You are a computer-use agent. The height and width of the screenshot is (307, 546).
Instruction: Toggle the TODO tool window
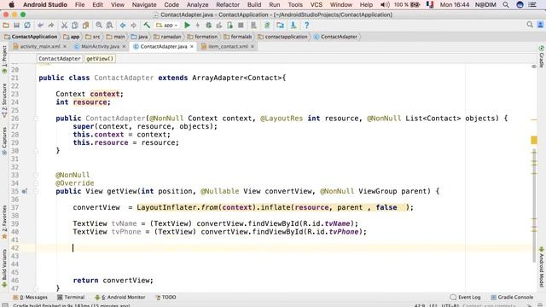(166, 298)
